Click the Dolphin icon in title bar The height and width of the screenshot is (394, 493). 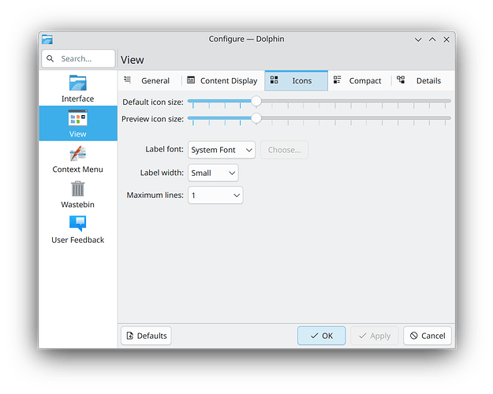tap(47, 39)
